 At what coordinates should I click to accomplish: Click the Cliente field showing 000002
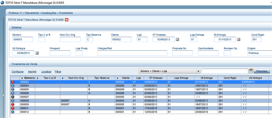point(121,39)
